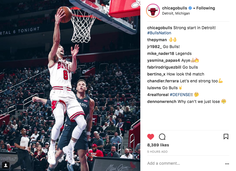This screenshot has height=171, width=236.
Task: Open the Detroit, Michigan location link
Action: pos(176,13)
